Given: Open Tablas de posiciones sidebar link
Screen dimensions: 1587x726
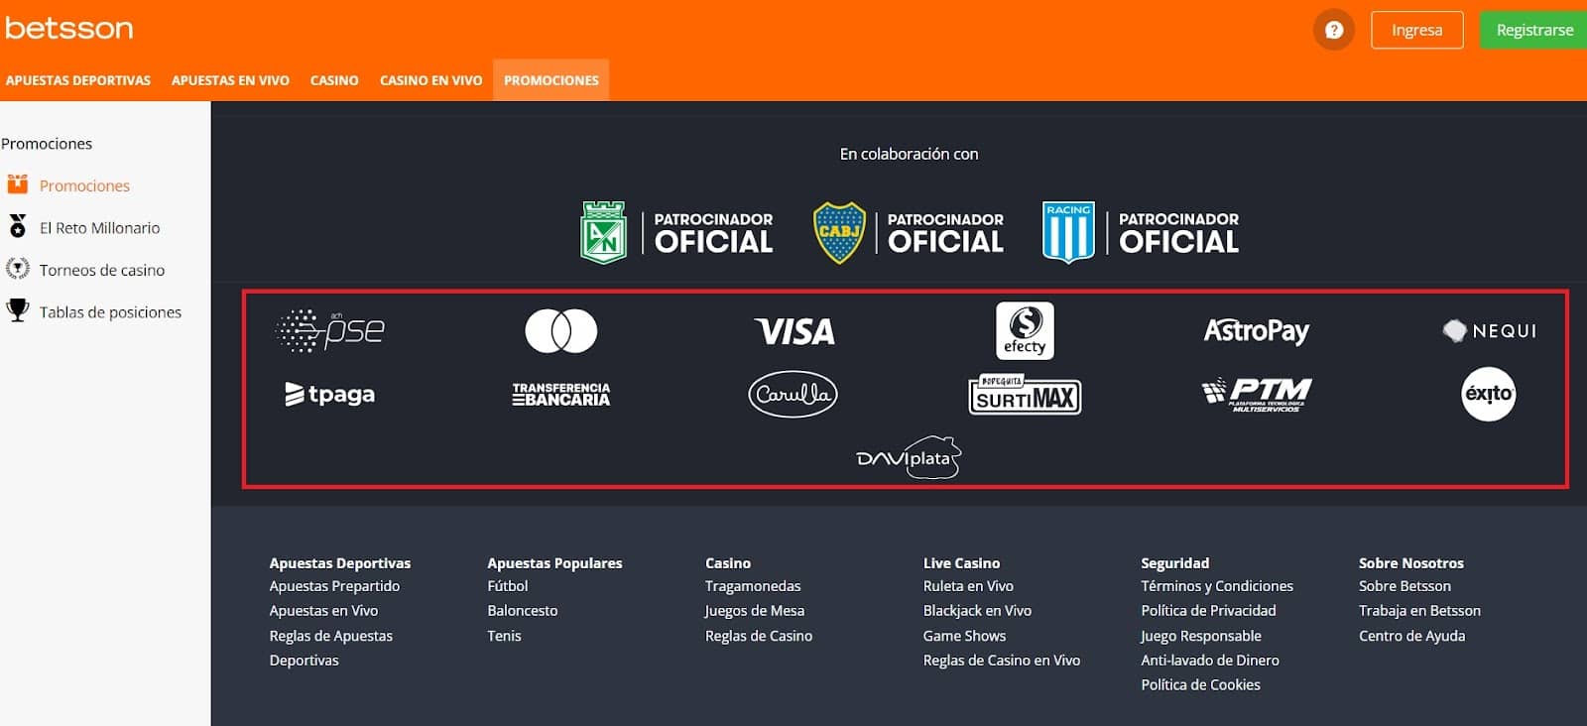Looking at the screenshot, I should pyautogui.click(x=110, y=311).
